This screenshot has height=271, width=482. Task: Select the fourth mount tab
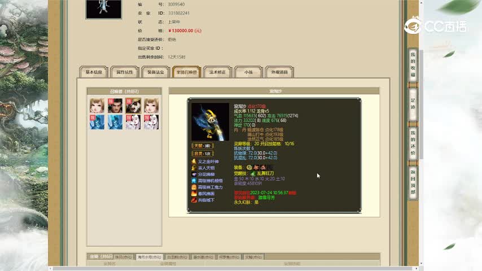click(x=203, y=257)
